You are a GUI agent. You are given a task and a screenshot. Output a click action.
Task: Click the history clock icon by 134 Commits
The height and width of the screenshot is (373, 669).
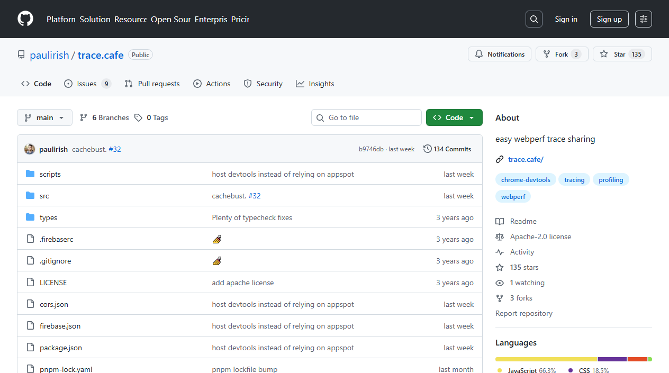[x=428, y=149]
